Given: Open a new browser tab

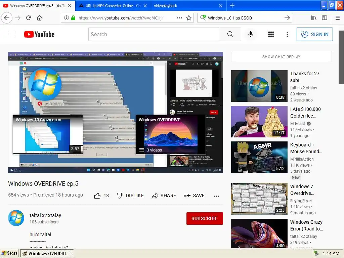Looking at the screenshot, I should (x=232, y=5).
